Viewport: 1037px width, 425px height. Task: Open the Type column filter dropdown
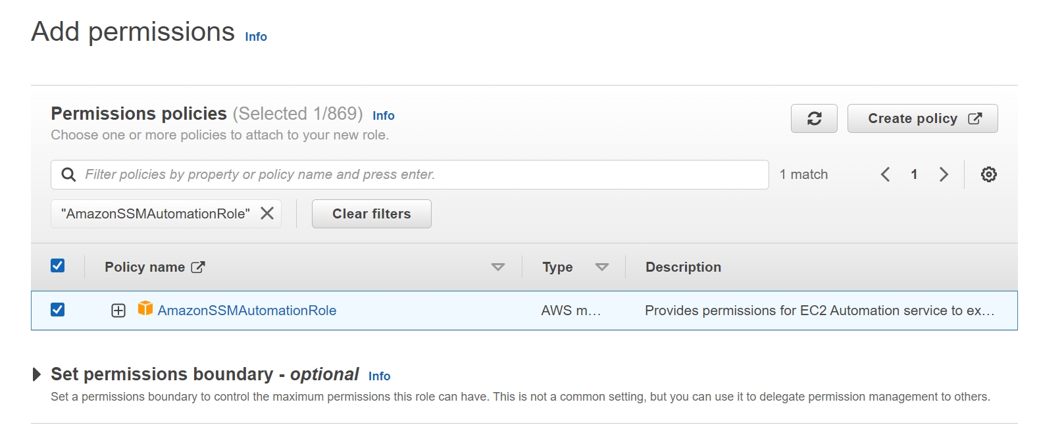pos(601,267)
